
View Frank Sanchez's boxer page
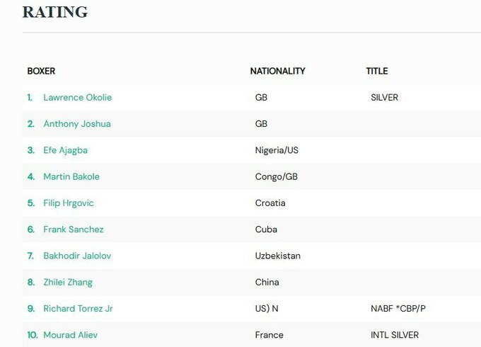coord(73,229)
